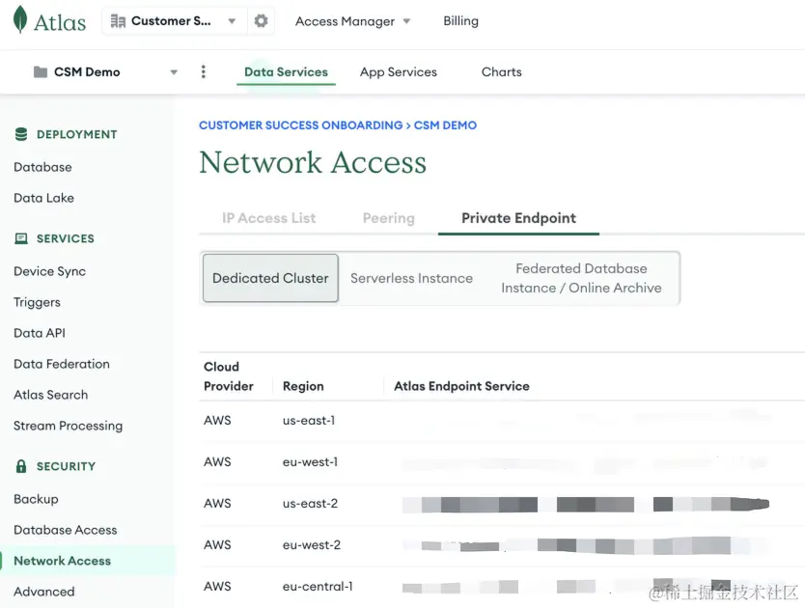Image resolution: width=805 pixels, height=608 pixels.
Task: Open the Peering tab
Action: point(389,218)
